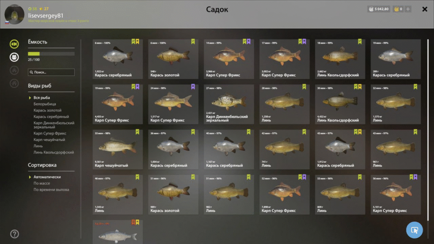Sort fish По массе
434x244 pixels.
tap(42, 183)
